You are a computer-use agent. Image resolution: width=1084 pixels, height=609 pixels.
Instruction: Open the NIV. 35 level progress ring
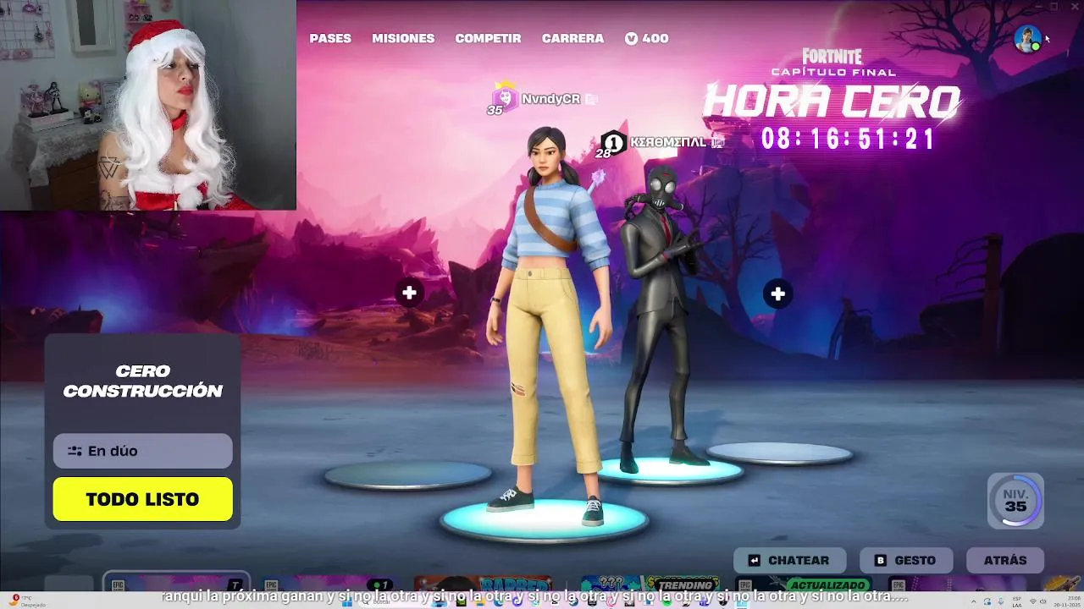point(1015,501)
